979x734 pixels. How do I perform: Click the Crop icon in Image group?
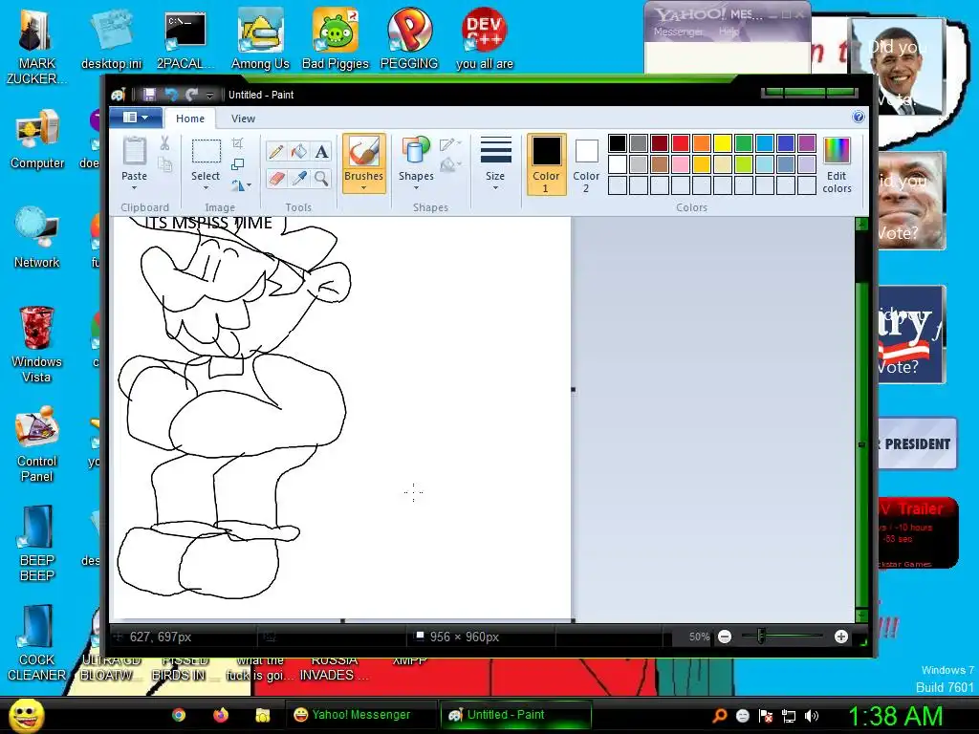pos(237,143)
